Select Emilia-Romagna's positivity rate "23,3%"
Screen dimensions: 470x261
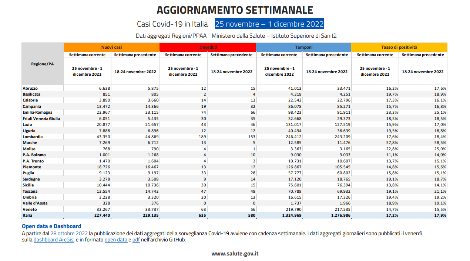[x=393, y=112]
